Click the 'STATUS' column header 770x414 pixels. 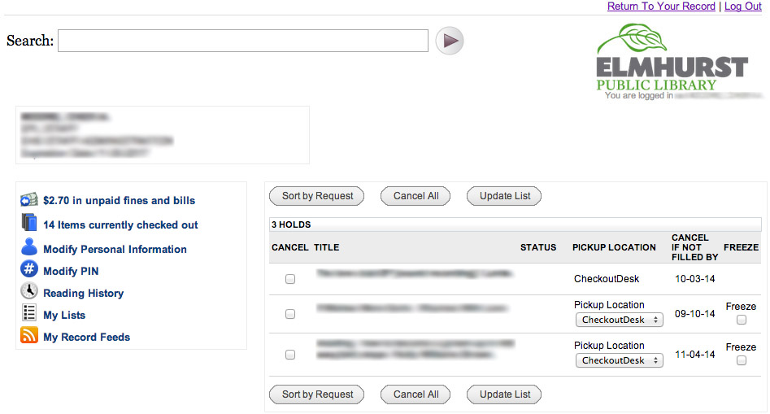pos(538,247)
